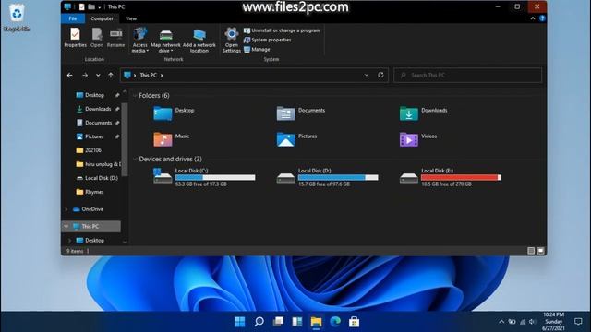The width and height of the screenshot is (591, 332).
Task: Open the Help question mark icon
Action: tap(542, 18)
